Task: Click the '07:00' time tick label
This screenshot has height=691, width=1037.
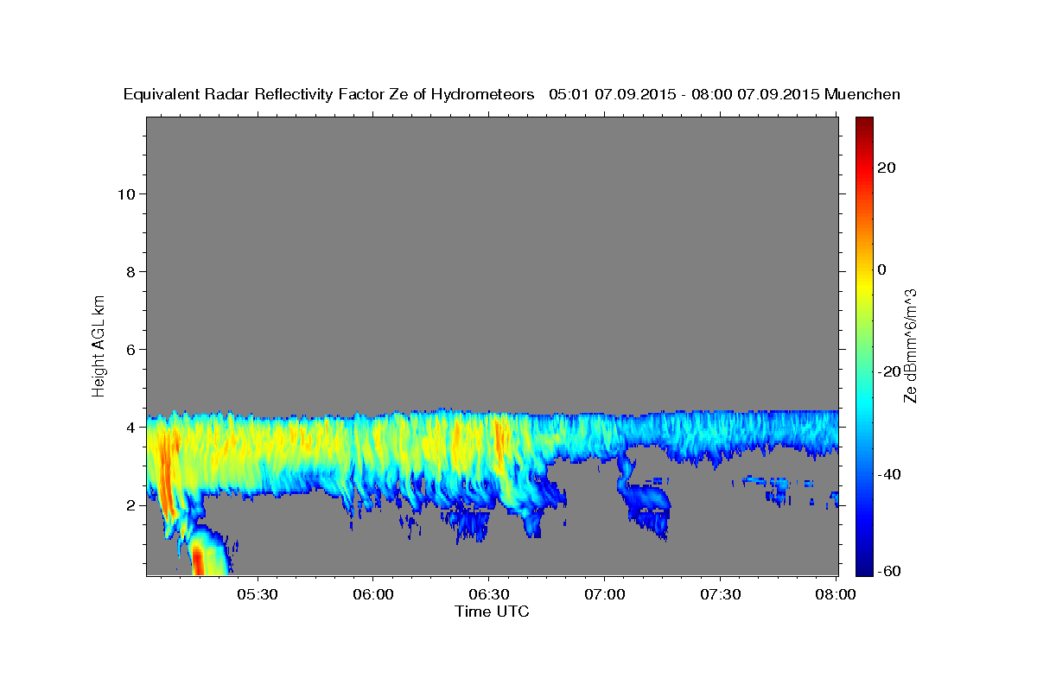Action: pos(604,594)
